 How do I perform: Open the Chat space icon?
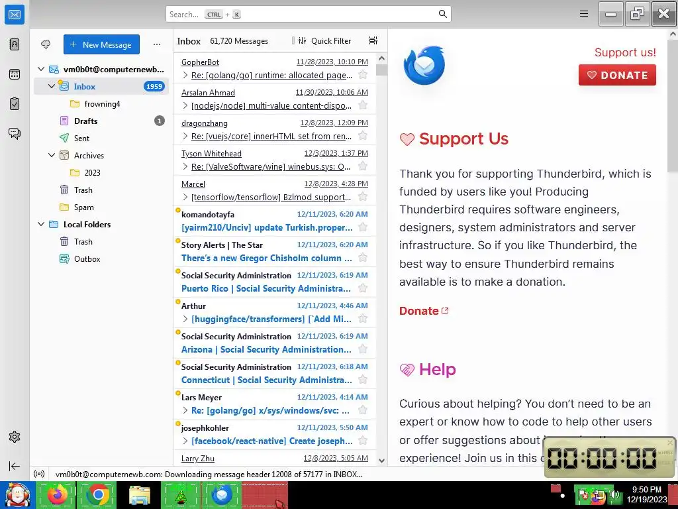click(15, 133)
